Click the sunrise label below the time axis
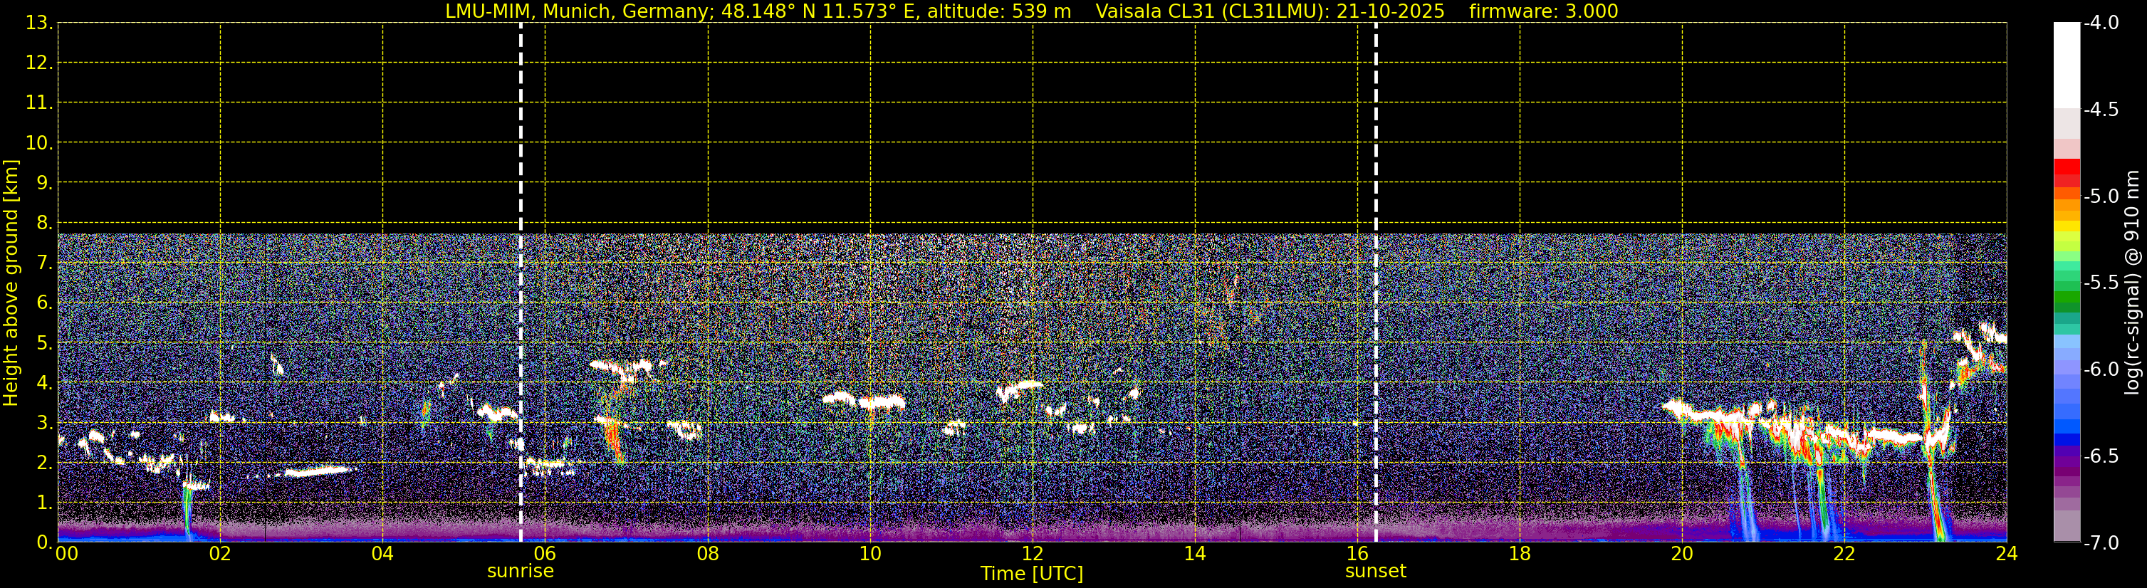 pyautogui.click(x=520, y=572)
